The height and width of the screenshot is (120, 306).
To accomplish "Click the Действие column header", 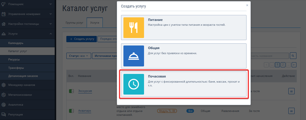I will (288, 76).
